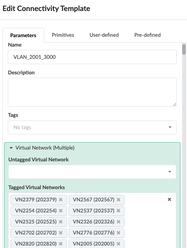The image size is (187, 248).
Task: Grab the Description resize handle
Action: (x=174, y=104)
